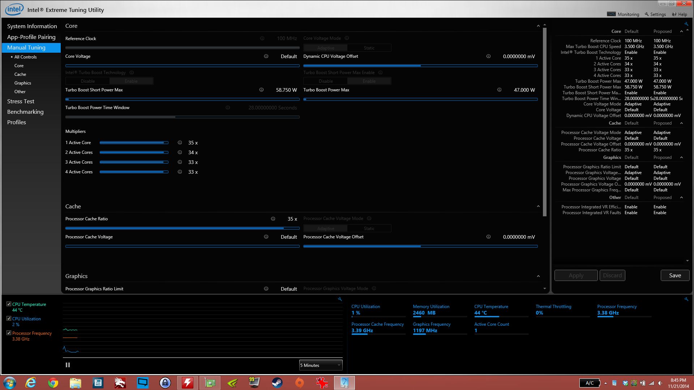Image resolution: width=694 pixels, height=390 pixels.
Task: Open Windows Explorer folder in taskbar
Action: [x=75, y=383]
